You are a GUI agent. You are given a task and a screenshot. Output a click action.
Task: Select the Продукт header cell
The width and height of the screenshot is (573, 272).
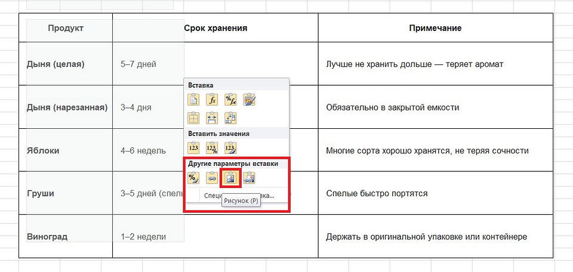pos(66,28)
